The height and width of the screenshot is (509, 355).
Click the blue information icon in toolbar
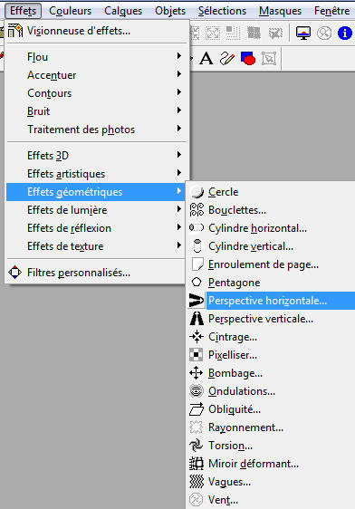[x=345, y=33]
